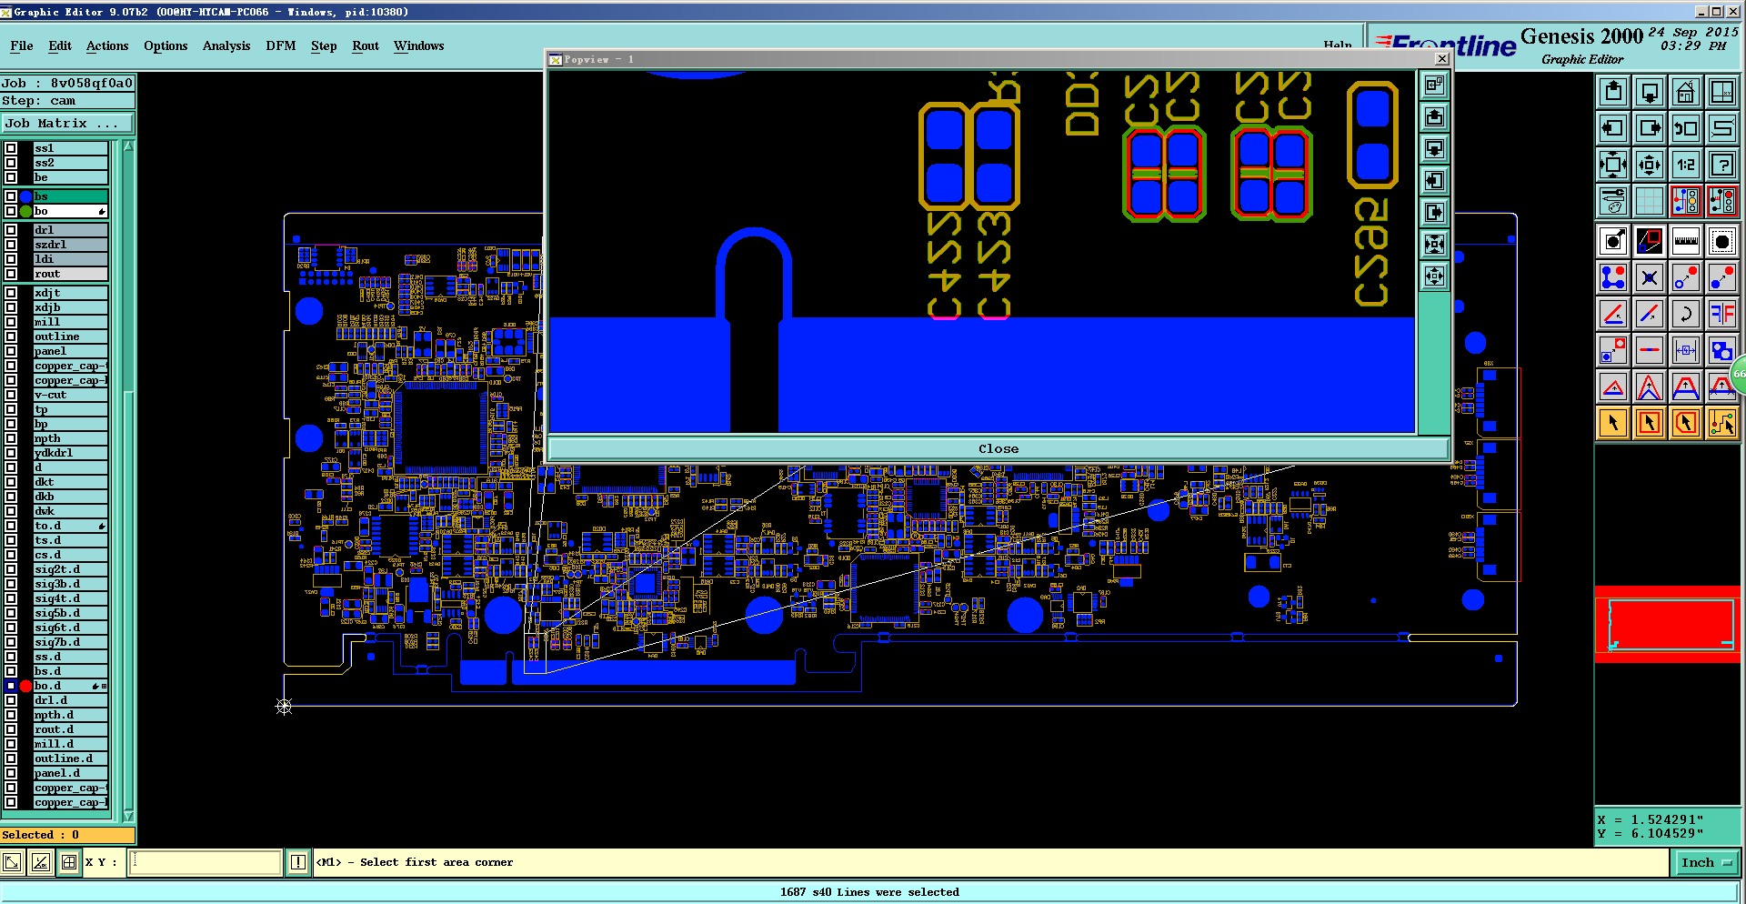Click the red color dot of bo.d layer

[x=25, y=686]
